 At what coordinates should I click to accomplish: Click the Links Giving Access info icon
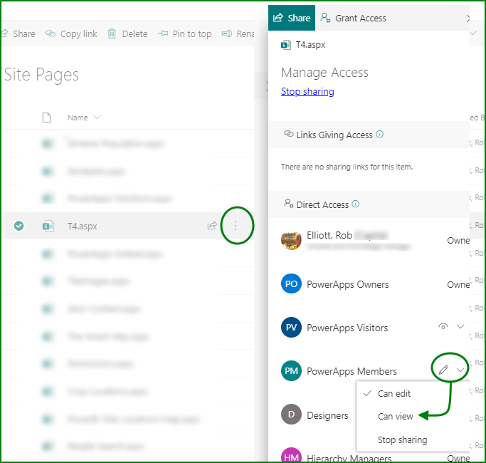coord(380,134)
